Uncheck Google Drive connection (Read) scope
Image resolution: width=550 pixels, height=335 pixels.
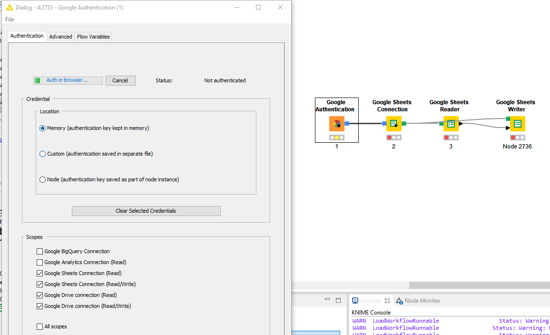coord(39,296)
